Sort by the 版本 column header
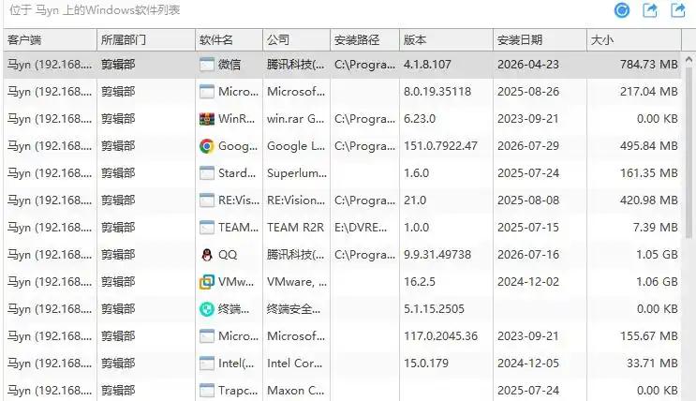 446,40
